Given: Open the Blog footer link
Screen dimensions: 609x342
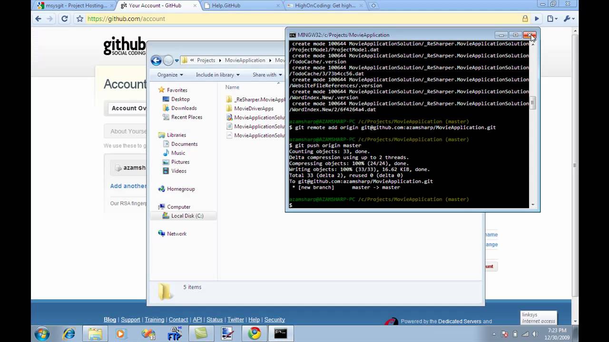Looking at the screenshot, I should click(110, 320).
